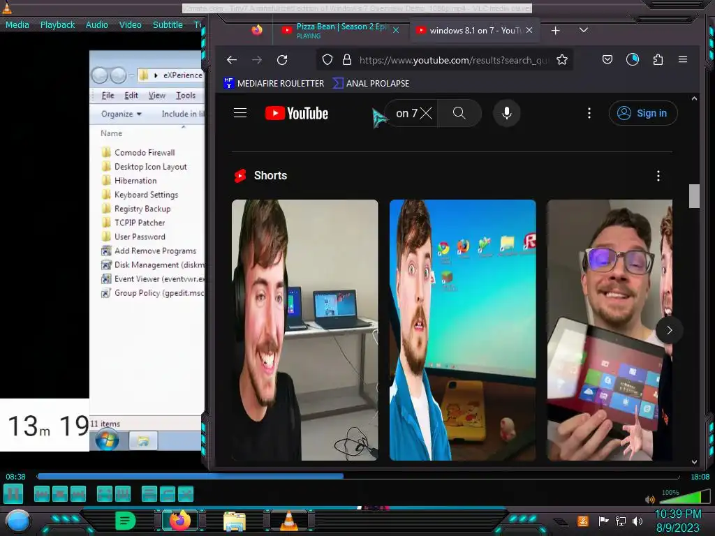Close the windows 8.1 on 7 tab
The image size is (715, 536).
coord(529,30)
